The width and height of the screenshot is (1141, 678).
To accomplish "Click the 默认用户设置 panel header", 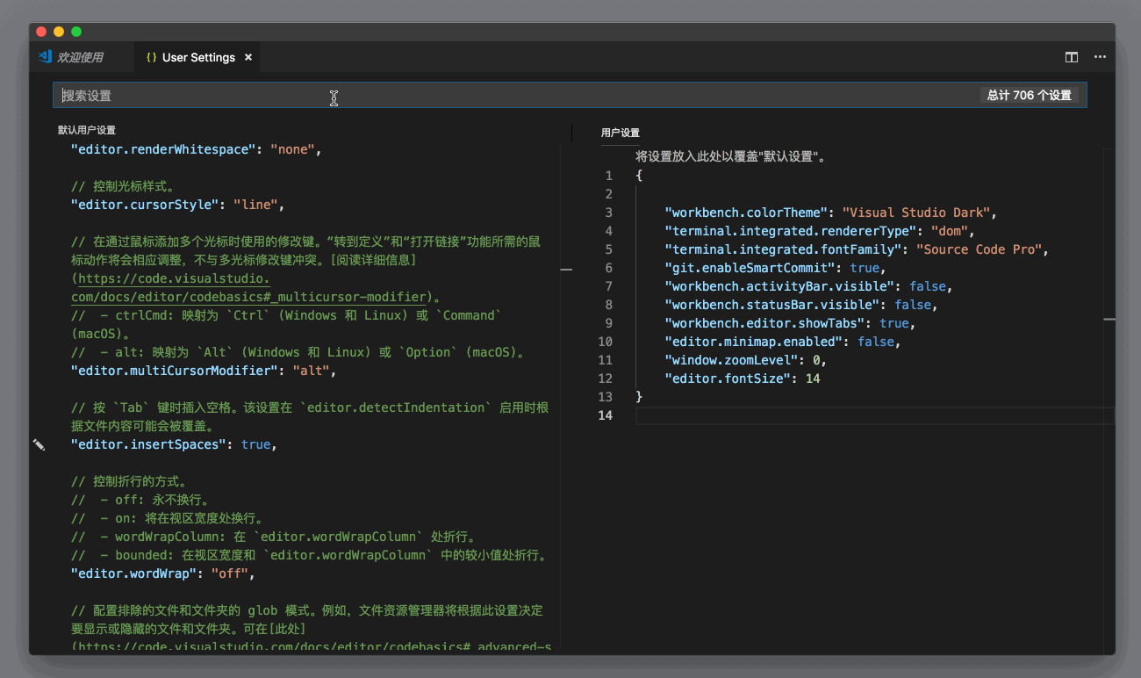I will pyautogui.click(x=87, y=130).
